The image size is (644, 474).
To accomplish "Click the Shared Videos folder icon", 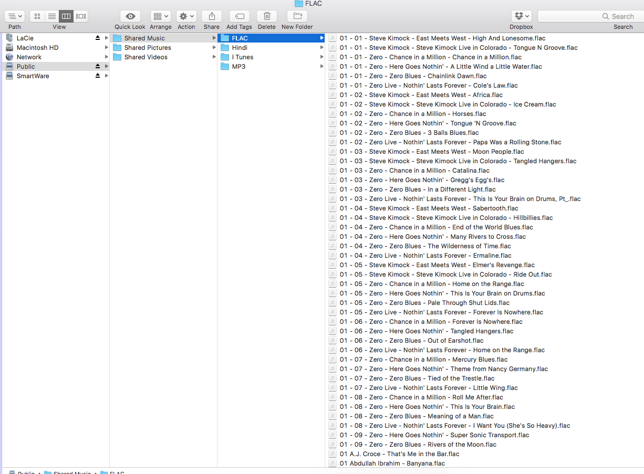I will click(117, 57).
